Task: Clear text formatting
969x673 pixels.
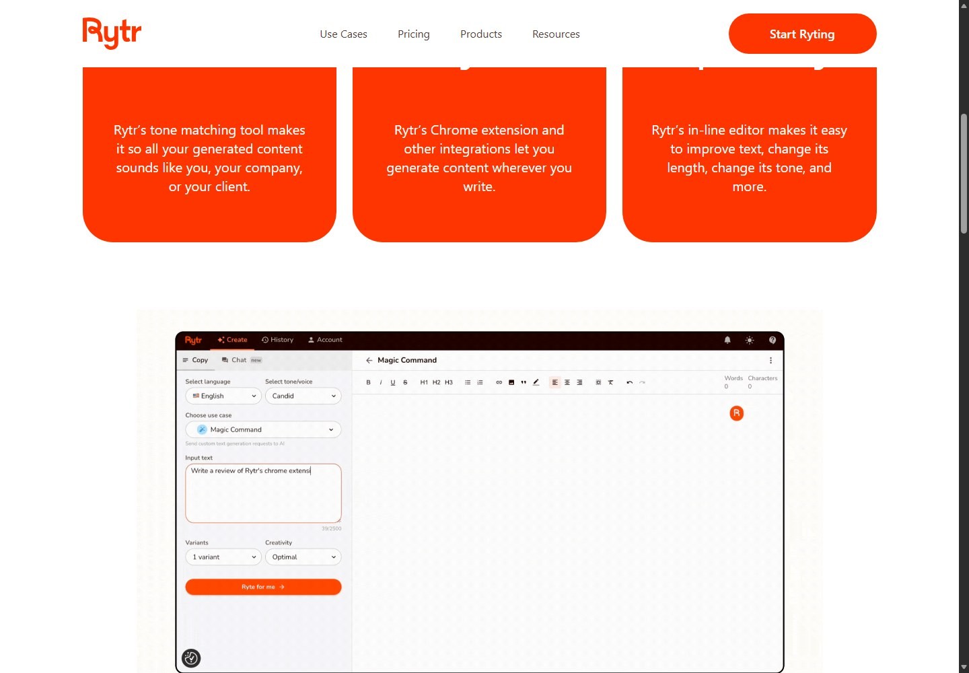Action: tap(610, 382)
